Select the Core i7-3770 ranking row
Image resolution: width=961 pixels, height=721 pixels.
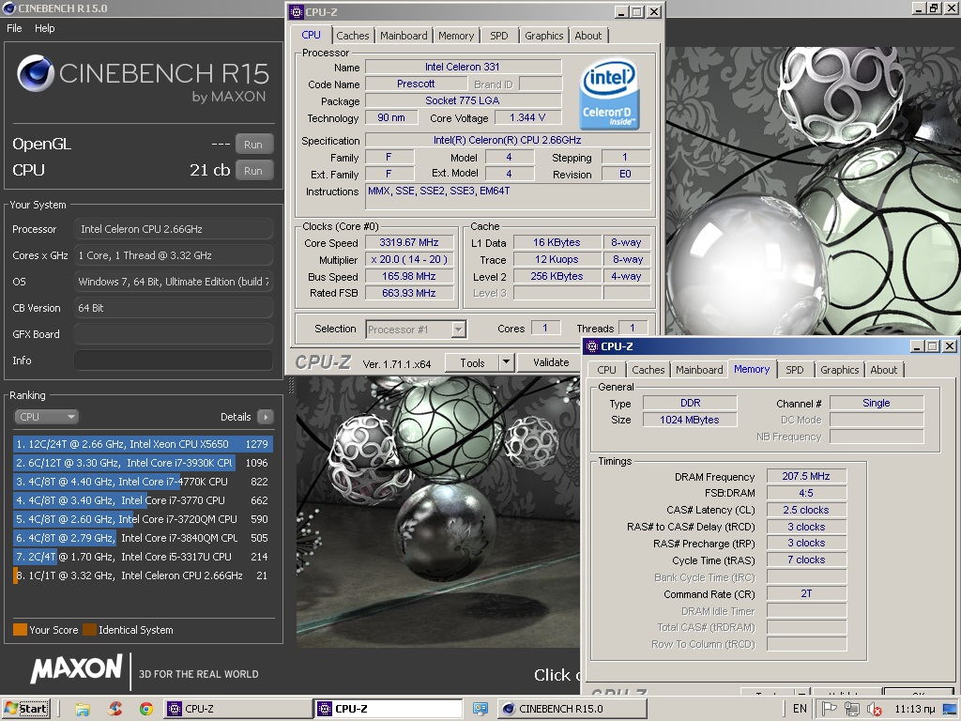[143, 500]
